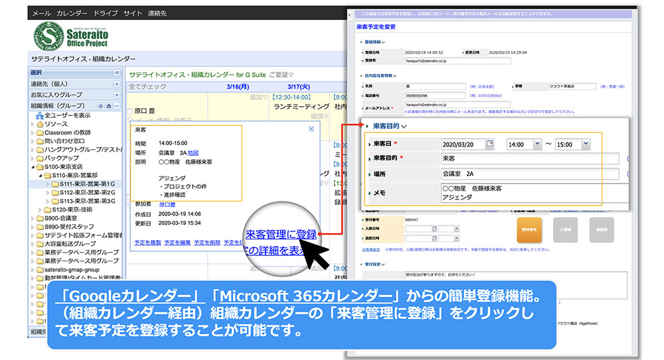Click the orange 受付待ち status button
Image resolution: width=664 pixels, height=360 pixels.
tap(529, 229)
